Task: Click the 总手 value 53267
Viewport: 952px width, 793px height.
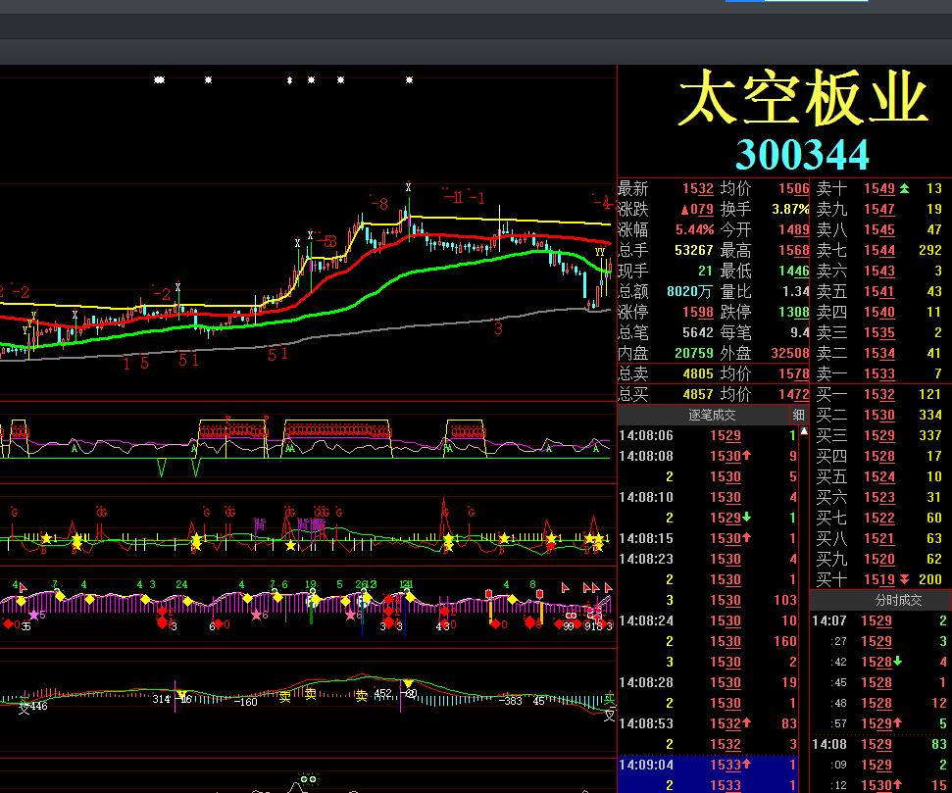Action: click(693, 250)
